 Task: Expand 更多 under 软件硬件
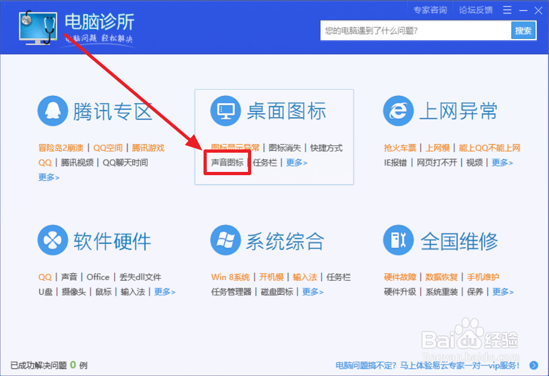click(164, 291)
